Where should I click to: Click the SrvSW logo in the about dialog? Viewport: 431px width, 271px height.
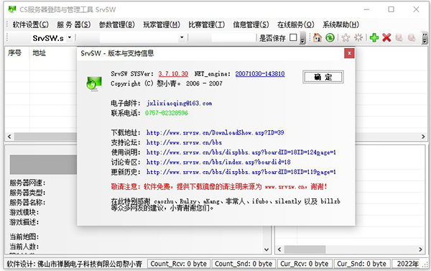click(x=94, y=84)
